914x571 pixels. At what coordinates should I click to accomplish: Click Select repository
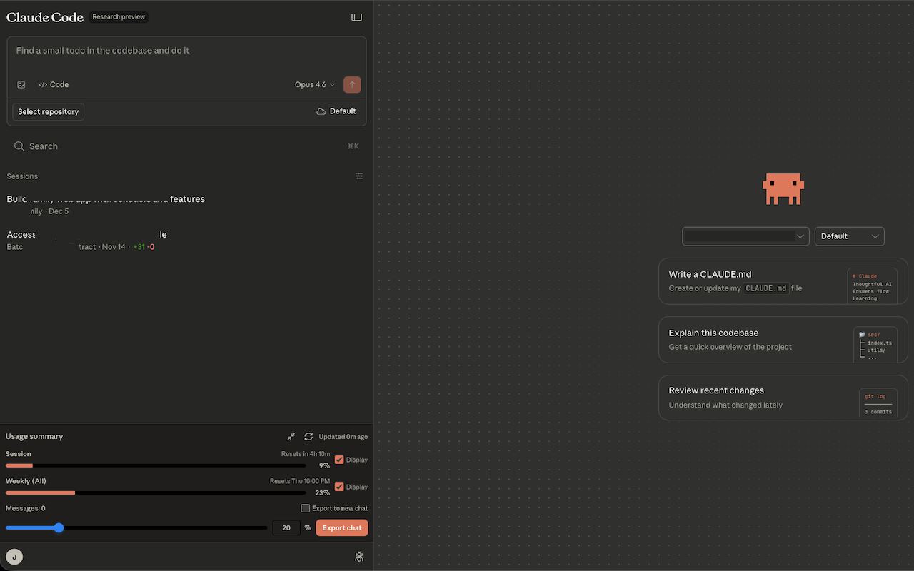coord(48,111)
